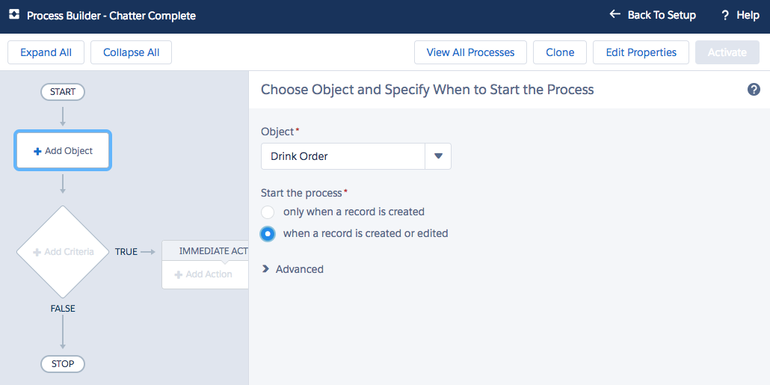Click the Drink Order object field
The height and width of the screenshot is (385, 770).
click(342, 156)
